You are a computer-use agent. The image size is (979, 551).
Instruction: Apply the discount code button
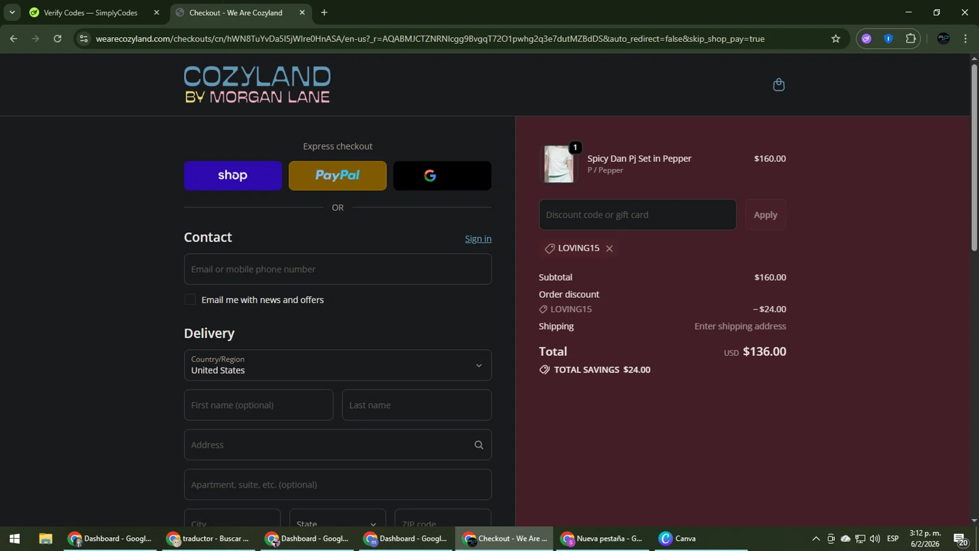coord(766,215)
